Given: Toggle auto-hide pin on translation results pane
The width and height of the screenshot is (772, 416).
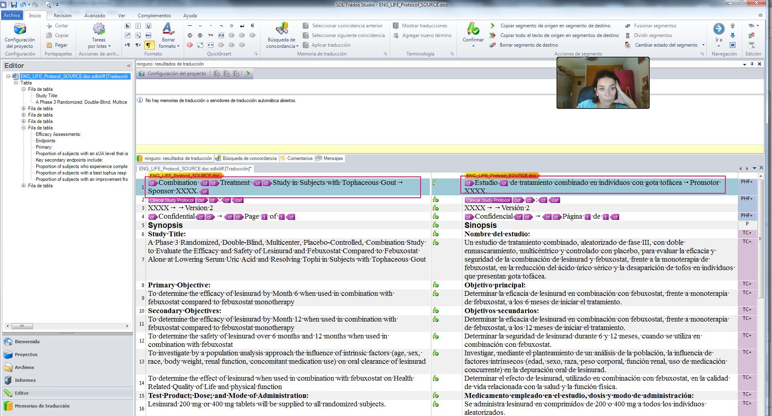Looking at the screenshot, I should coord(752,64).
